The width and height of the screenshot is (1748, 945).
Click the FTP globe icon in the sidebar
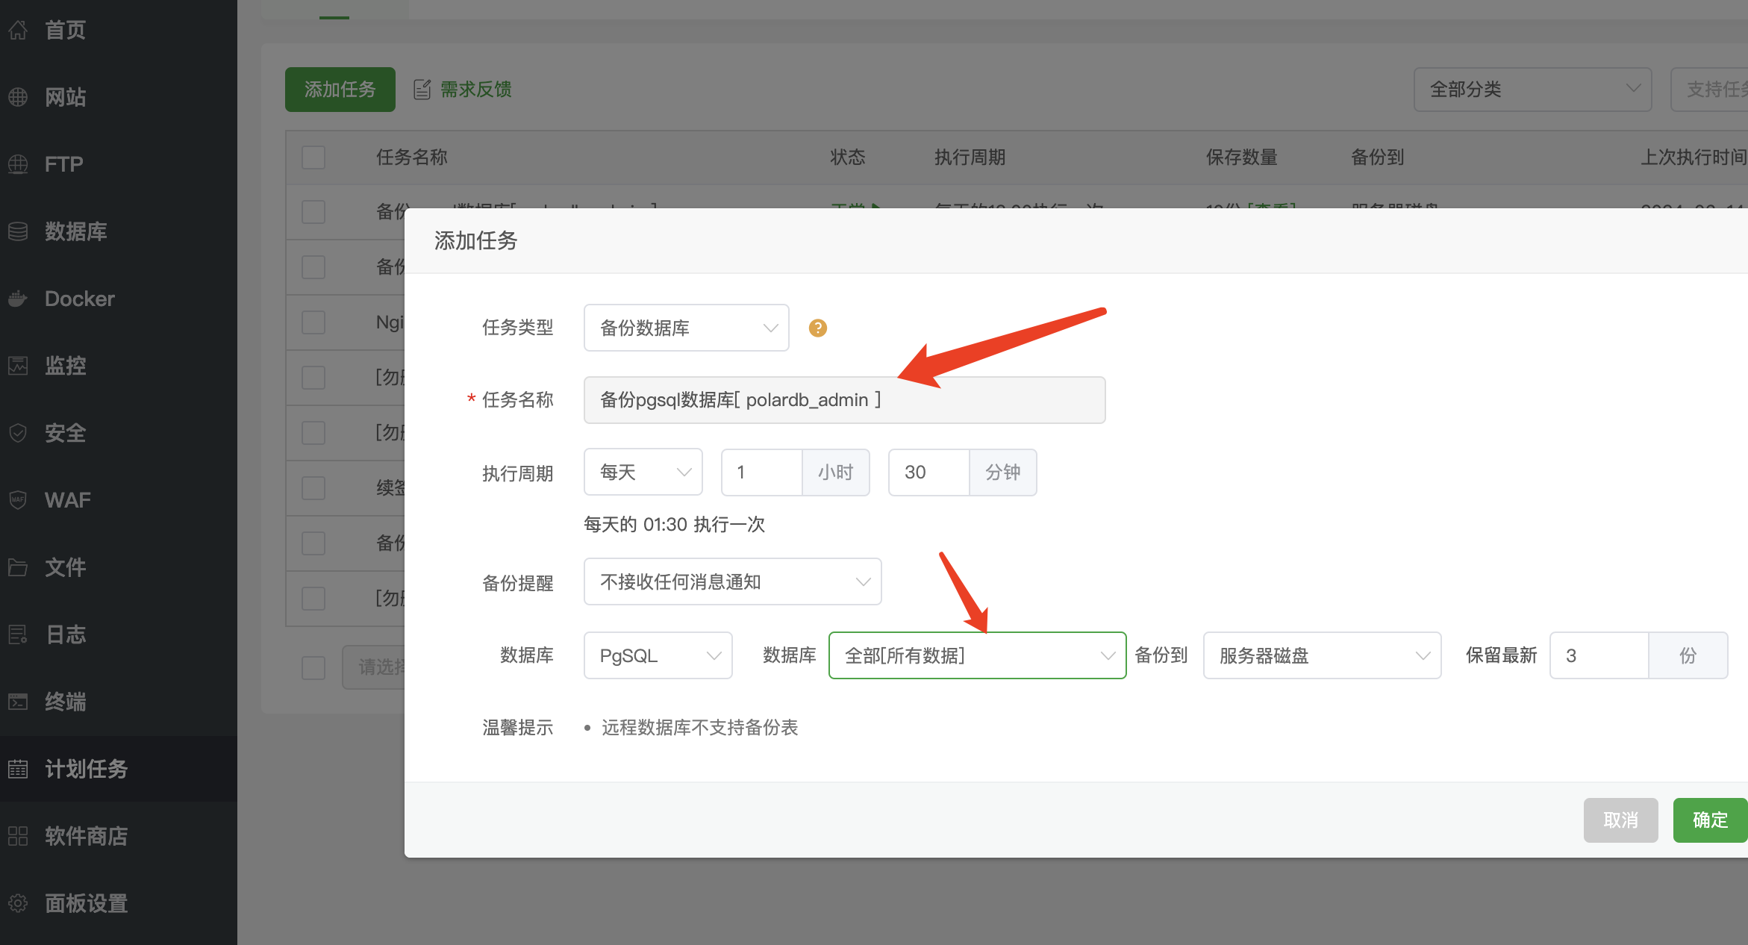tap(18, 164)
